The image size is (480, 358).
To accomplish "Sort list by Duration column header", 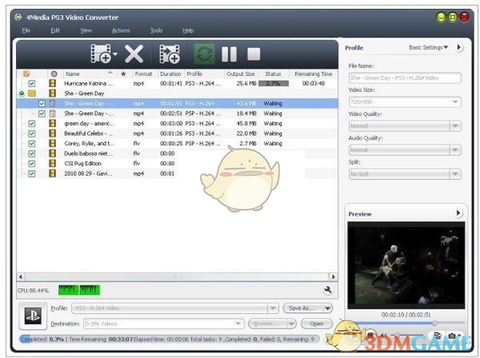I will [170, 74].
